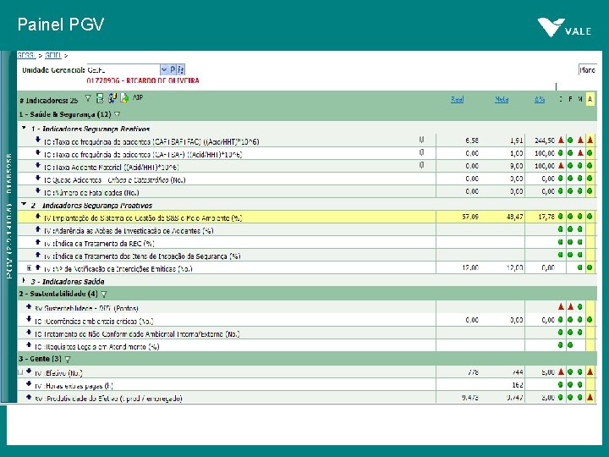This screenshot has width=609, height=457.
Task: Open attachment clip on second Taxa de frequência row
Action: [x=421, y=152]
